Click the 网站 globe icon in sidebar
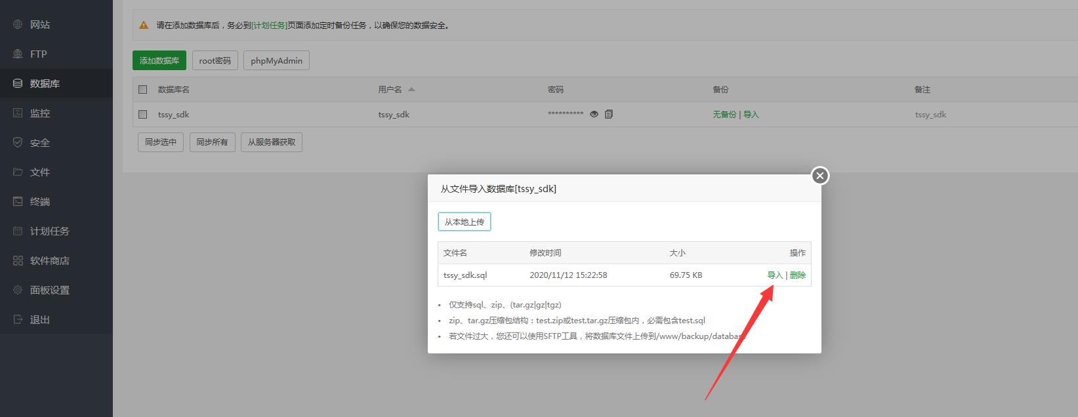The image size is (1078, 417). tap(18, 24)
